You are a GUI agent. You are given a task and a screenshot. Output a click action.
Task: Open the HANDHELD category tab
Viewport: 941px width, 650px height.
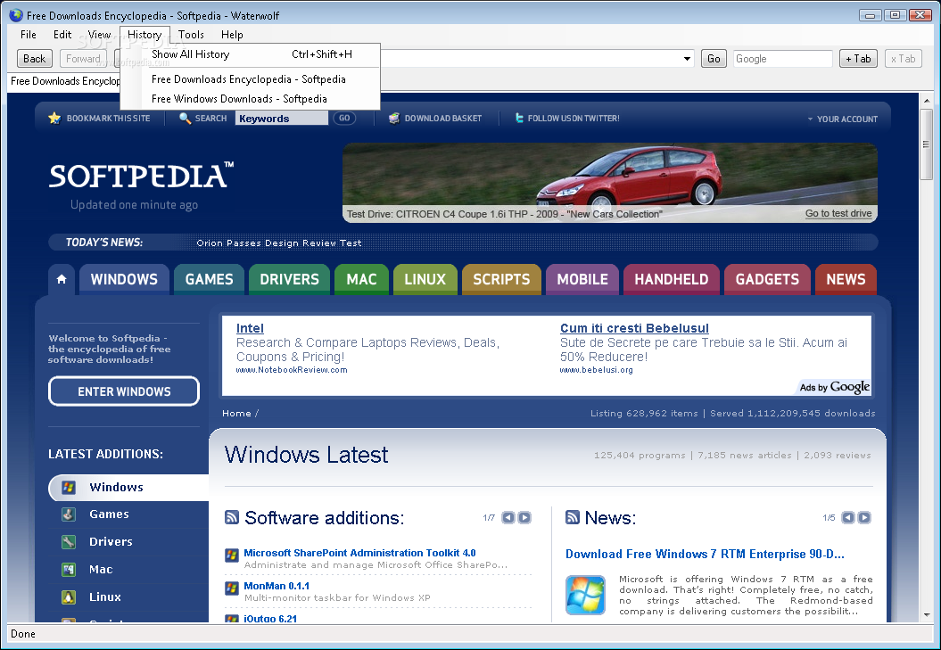(672, 279)
